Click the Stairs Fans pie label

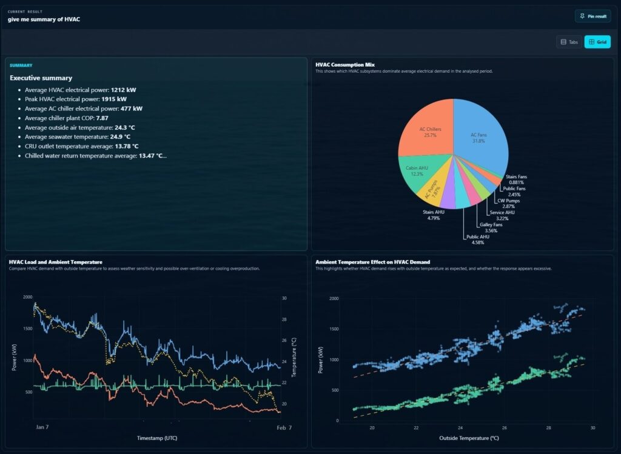[516, 179]
